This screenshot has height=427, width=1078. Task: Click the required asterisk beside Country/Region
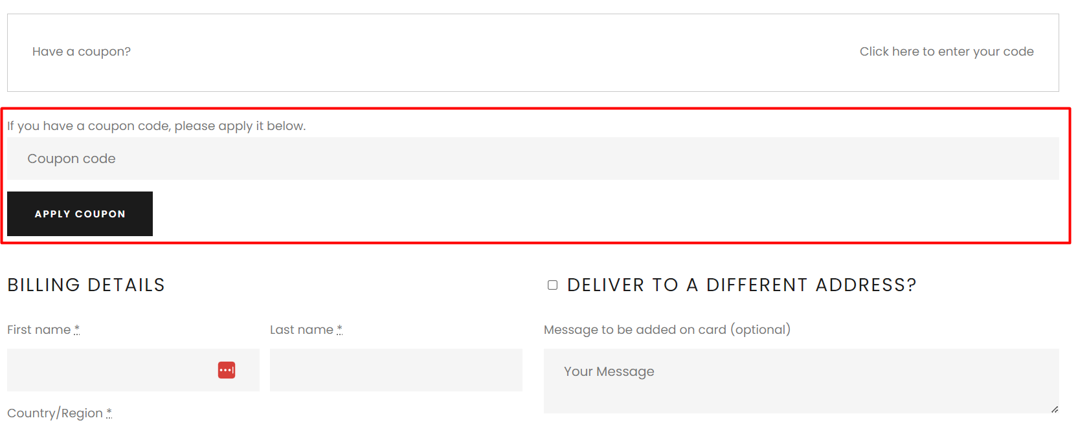coord(109,413)
